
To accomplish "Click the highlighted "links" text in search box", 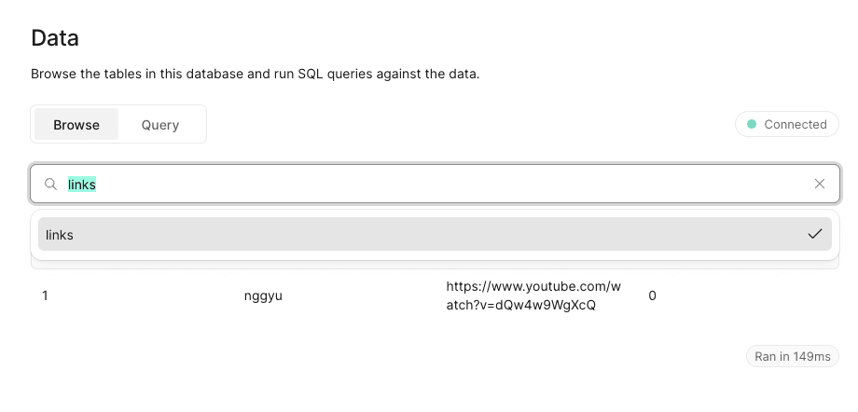I will [x=82, y=185].
